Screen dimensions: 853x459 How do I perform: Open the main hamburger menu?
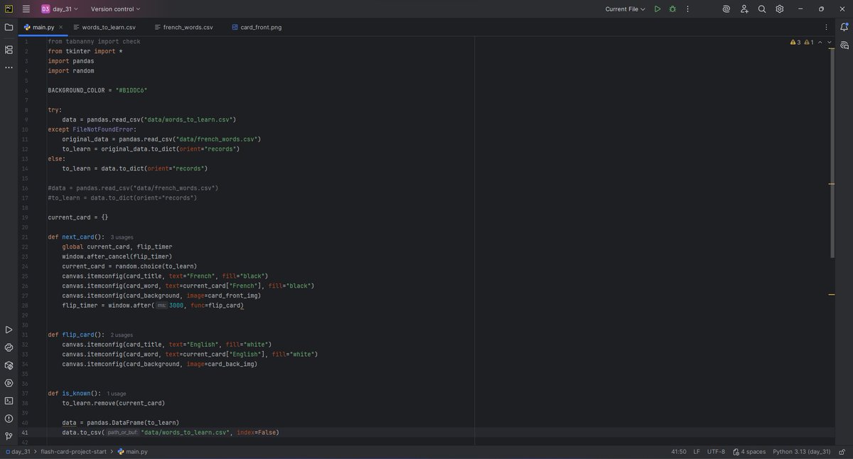click(x=26, y=9)
